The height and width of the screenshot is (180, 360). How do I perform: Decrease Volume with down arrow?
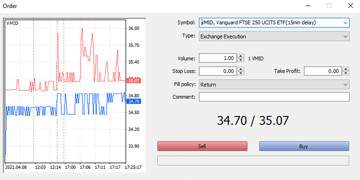coord(240,60)
